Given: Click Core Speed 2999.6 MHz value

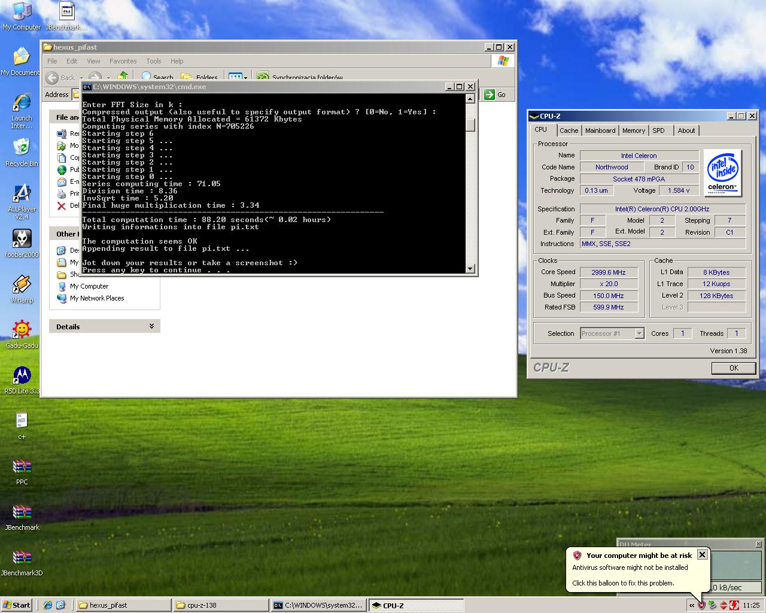Looking at the screenshot, I should coord(608,272).
